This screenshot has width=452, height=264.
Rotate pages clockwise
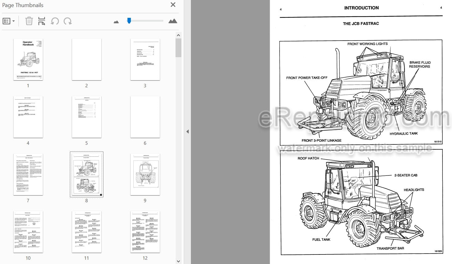pyautogui.click(x=67, y=21)
